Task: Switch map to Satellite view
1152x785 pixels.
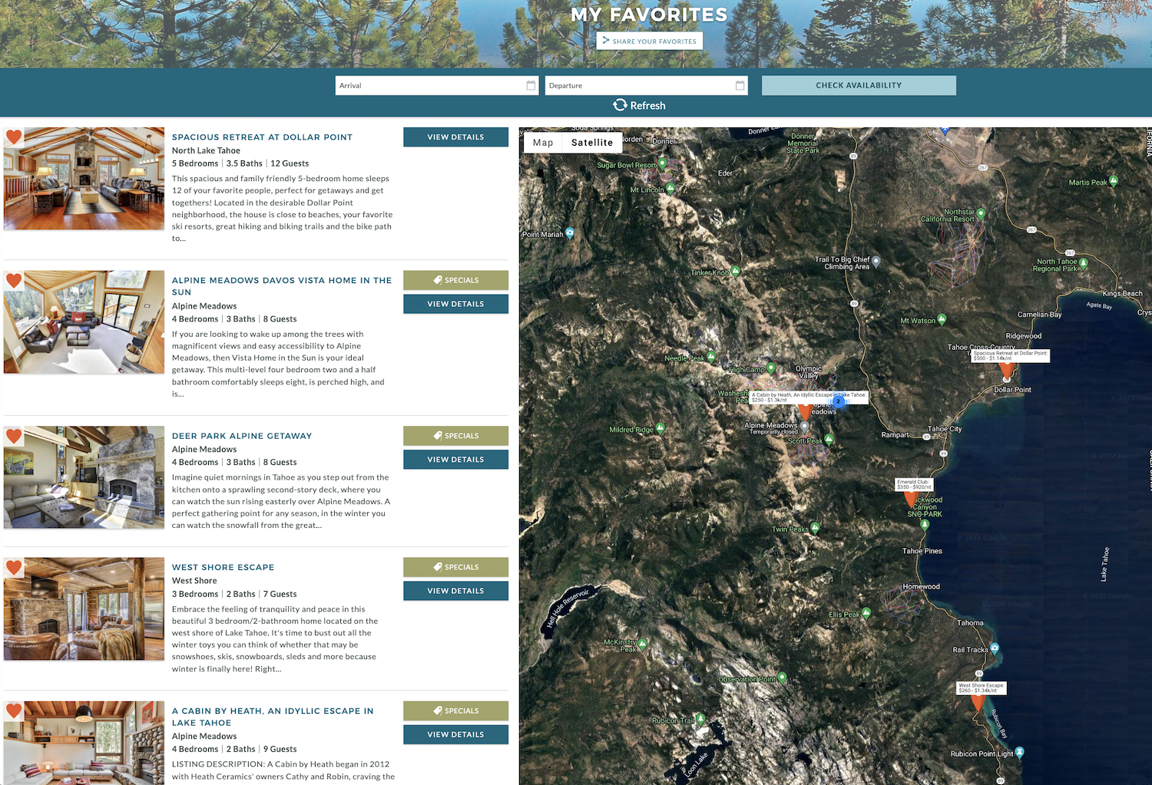Action: pyautogui.click(x=591, y=143)
